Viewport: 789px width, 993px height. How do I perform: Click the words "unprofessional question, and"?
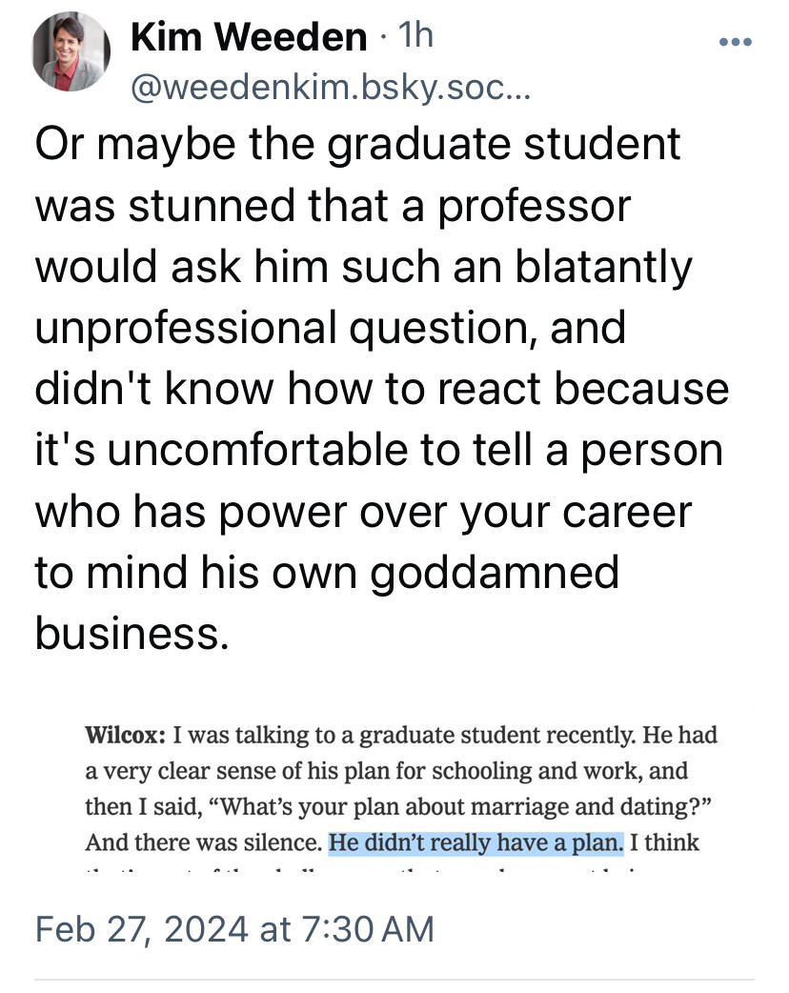pyautogui.click(x=330, y=329)
